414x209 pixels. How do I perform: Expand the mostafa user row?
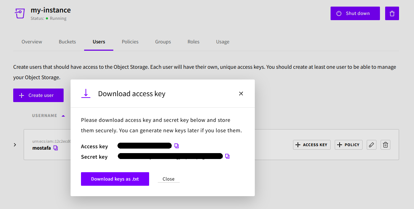pos(15,145)
